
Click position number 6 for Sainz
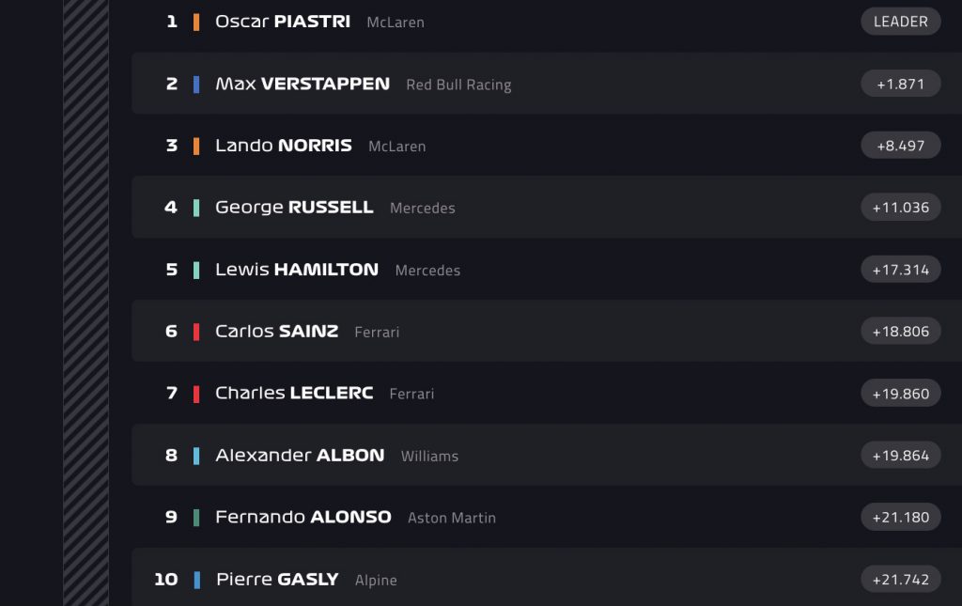point(171,332)
